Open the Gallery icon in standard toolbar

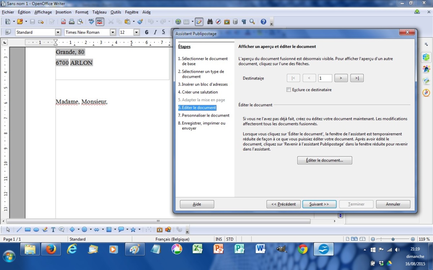coord(227,22)
